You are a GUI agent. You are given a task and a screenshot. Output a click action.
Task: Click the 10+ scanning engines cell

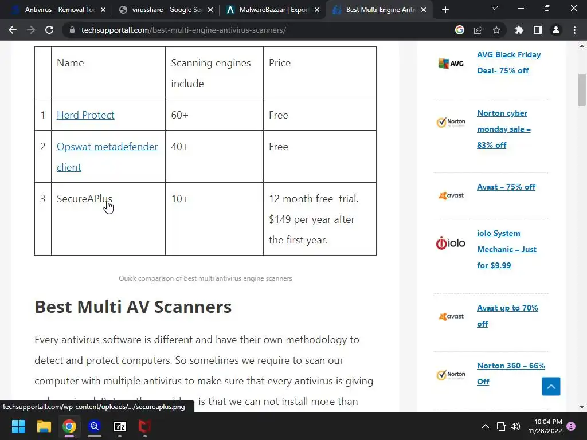214,219
